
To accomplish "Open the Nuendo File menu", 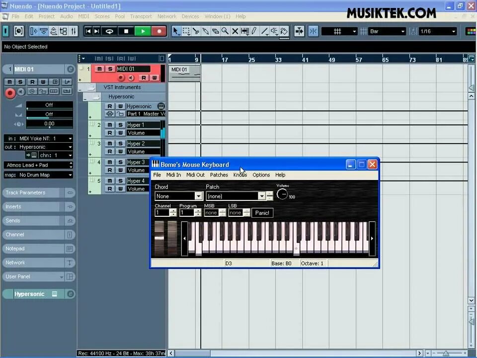I will pyautogui.click(x=15, y=16).
